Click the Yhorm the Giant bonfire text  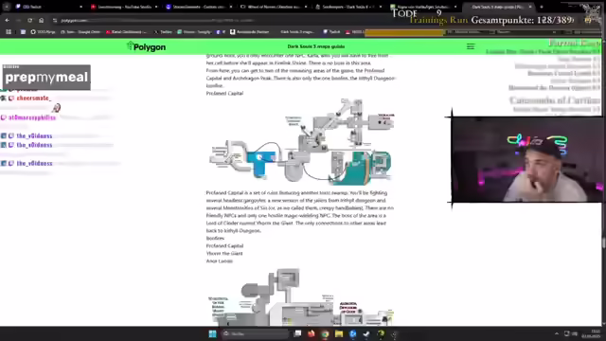pos(224,253)
